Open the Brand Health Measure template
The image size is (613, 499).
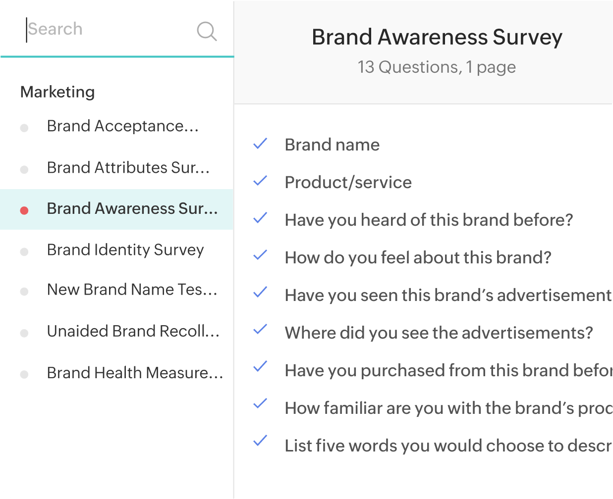135,373
